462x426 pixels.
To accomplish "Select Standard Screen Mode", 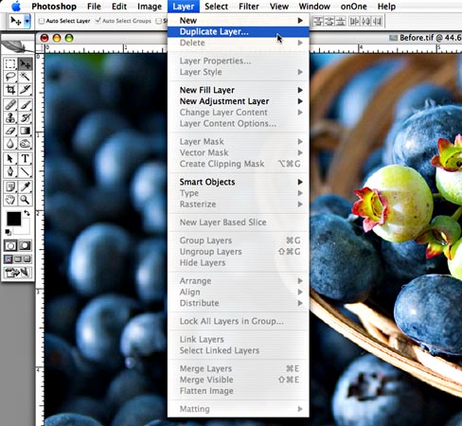I will point(9,259).
